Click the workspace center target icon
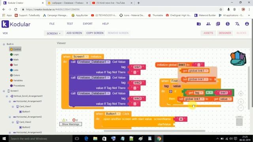 241,93
